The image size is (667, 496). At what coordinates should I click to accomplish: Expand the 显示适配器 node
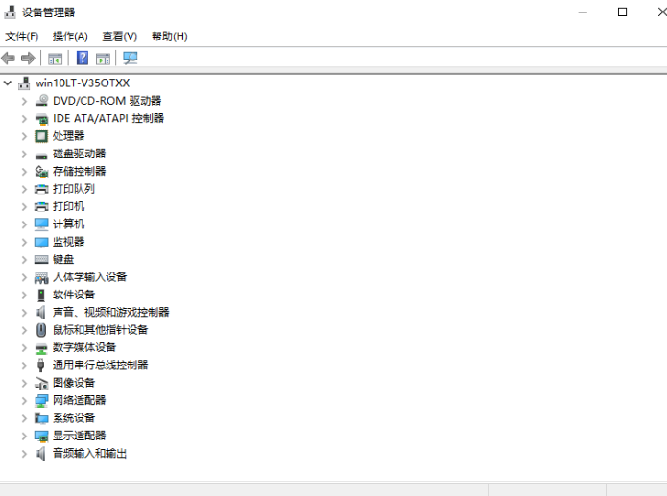24,436
